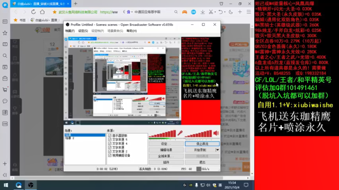Open sidebar video play icon
This screenshot has width=339, height=190.
click(5, 67)
